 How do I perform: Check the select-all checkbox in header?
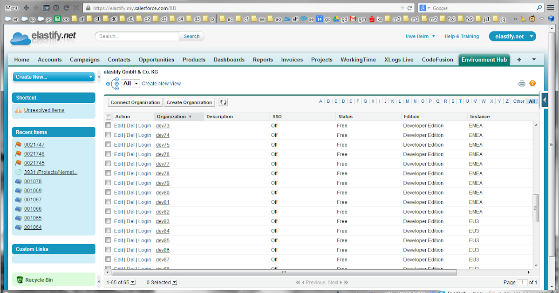pyautogui.click(x=109, y=117)
